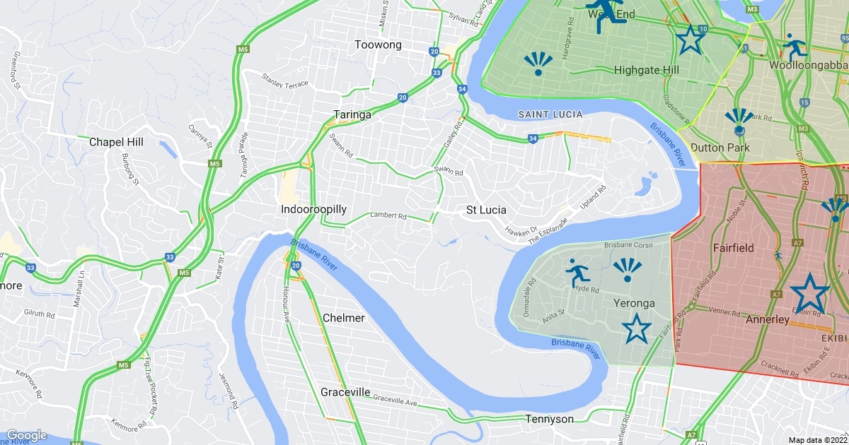Click route 20 shield south of Indooroopilly
This screenshot has width=849, height=445.
pyautogui.click(x=296, y=266)
